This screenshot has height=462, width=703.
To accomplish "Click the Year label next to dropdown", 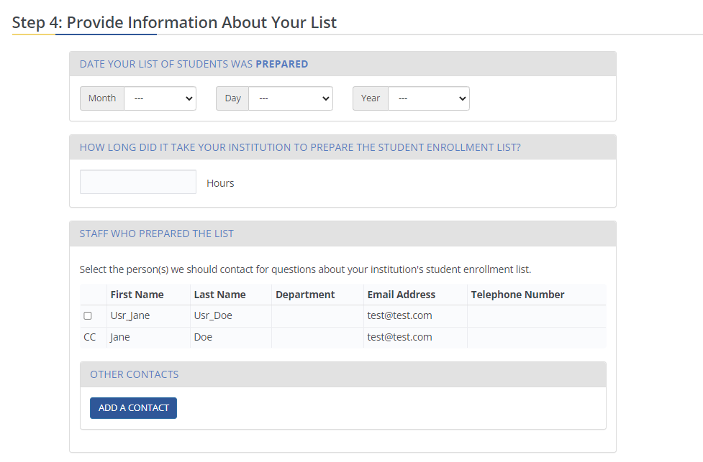I will click(371, 98).
